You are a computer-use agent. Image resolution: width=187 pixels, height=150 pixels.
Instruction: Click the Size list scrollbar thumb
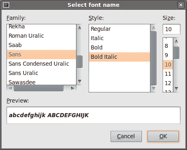coord(176,53)
